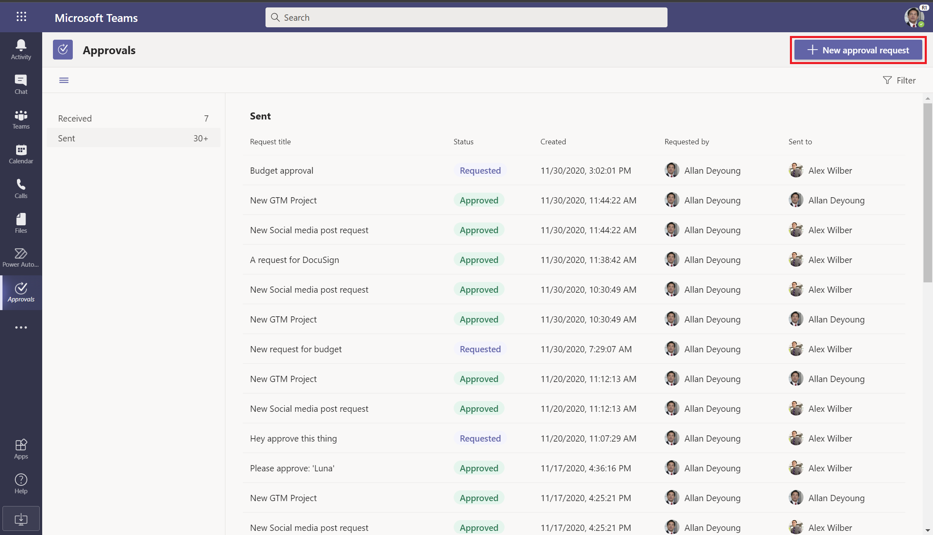Open the Files icon in sidebar
The height and width of the screenshot is (535, 933).
coord(21,222)
